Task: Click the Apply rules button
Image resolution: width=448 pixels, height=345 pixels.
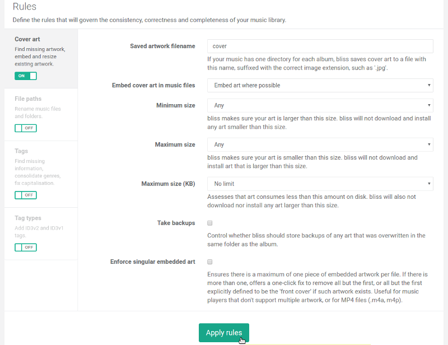Action: point(224,333)
